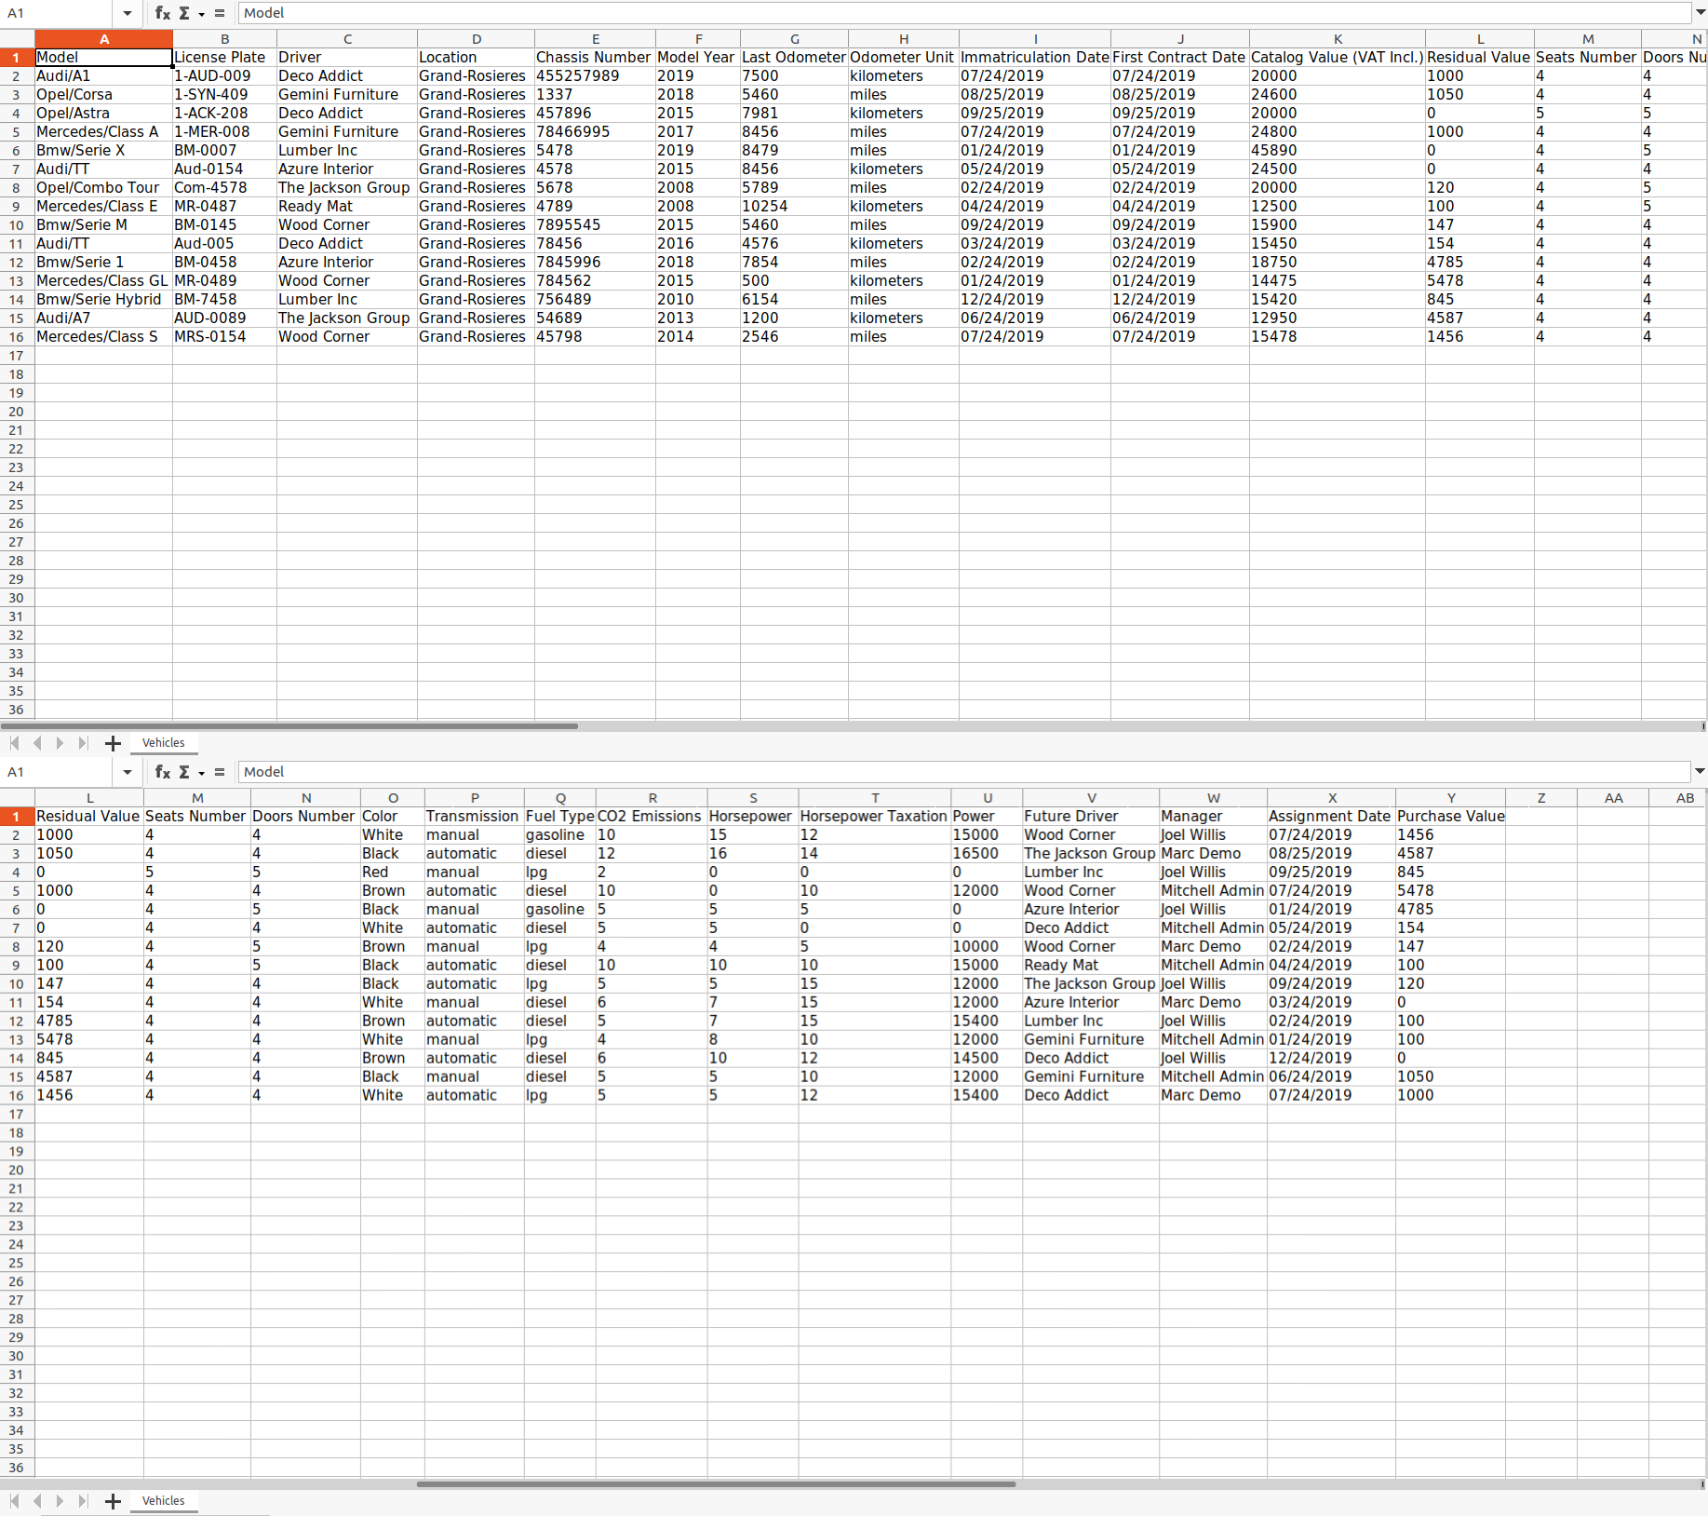The width and height of the screenshot is (1708, 1516).
Task: Click chassis number 455257989 cell
Action: pos(595,76)
